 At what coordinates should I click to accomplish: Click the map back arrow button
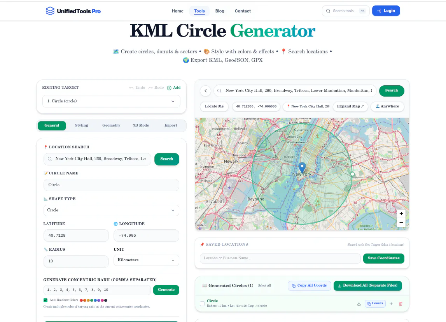(x=205, y=91)
